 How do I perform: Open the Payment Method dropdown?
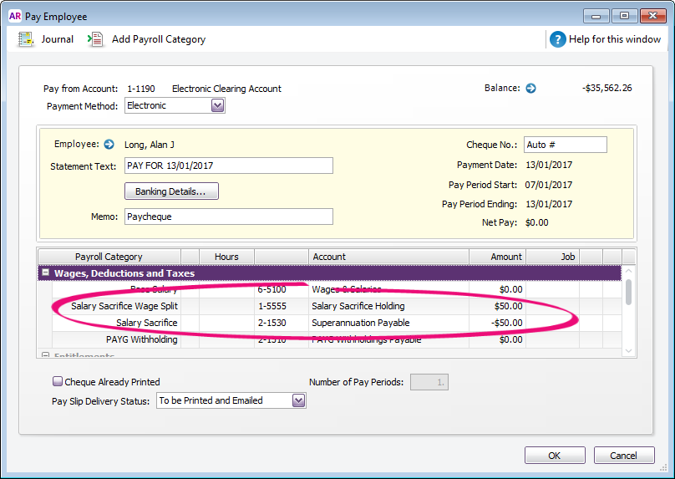click(217, 105)
